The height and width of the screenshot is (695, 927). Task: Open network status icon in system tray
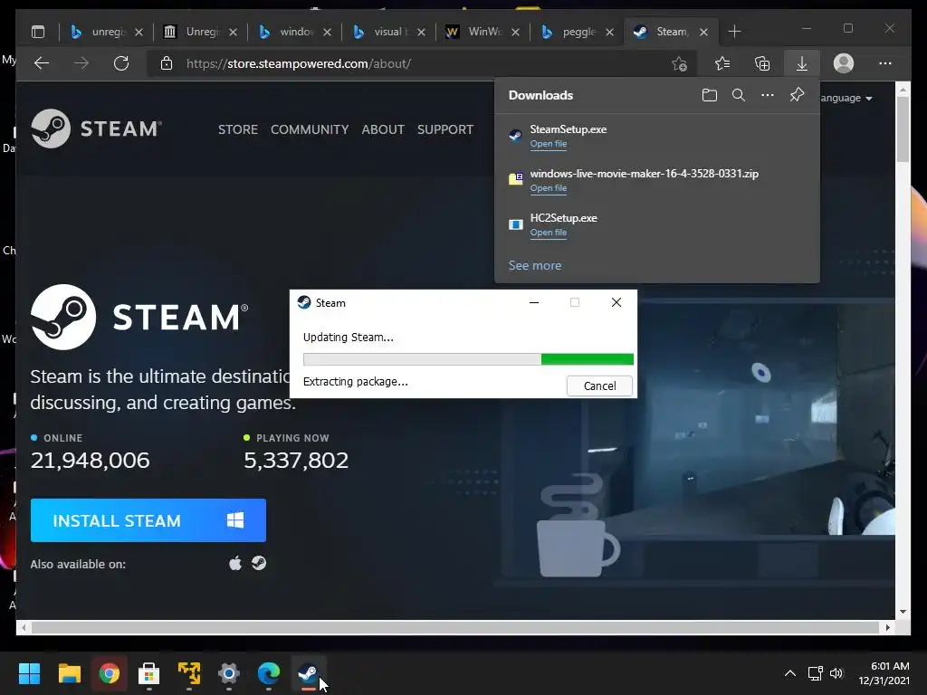click(x=815, y=673)
